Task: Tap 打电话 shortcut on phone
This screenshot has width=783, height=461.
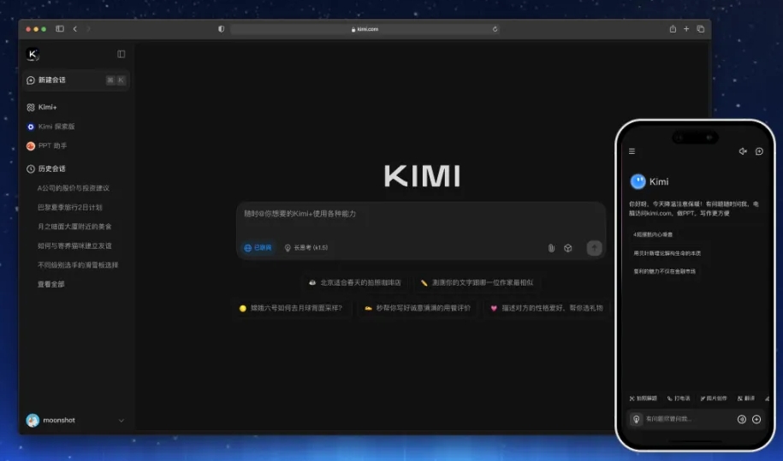Action: point(679,399)
